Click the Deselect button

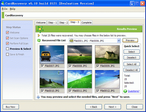coord(131,58)
